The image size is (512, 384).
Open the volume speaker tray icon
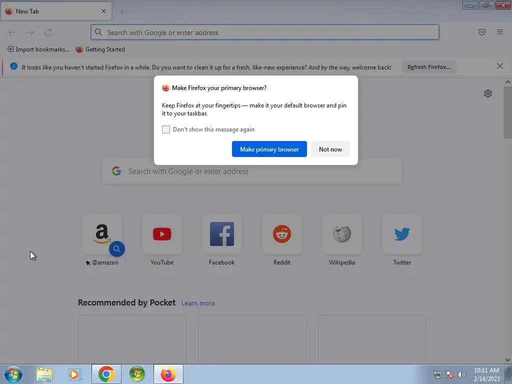pos(461,374)
